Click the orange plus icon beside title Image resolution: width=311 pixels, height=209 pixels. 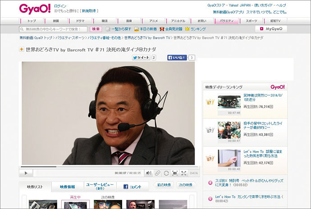point(22,49)
